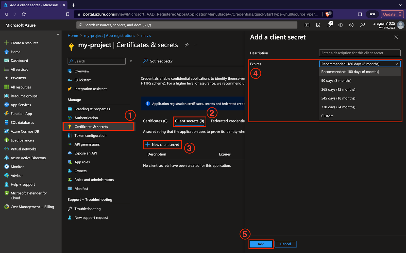Collapse the app registration resource menu
Viewport: 406px width, 253px height.
(131, 61)
